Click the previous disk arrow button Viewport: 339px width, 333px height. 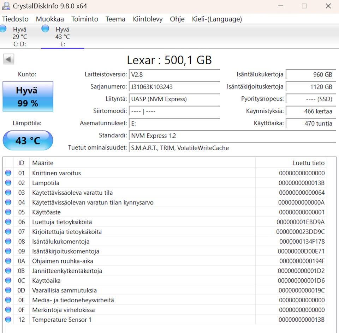pyautogui.click(x=8, y=59)
